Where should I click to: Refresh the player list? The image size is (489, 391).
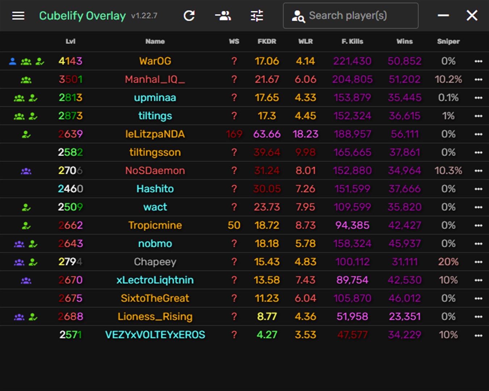189,16
